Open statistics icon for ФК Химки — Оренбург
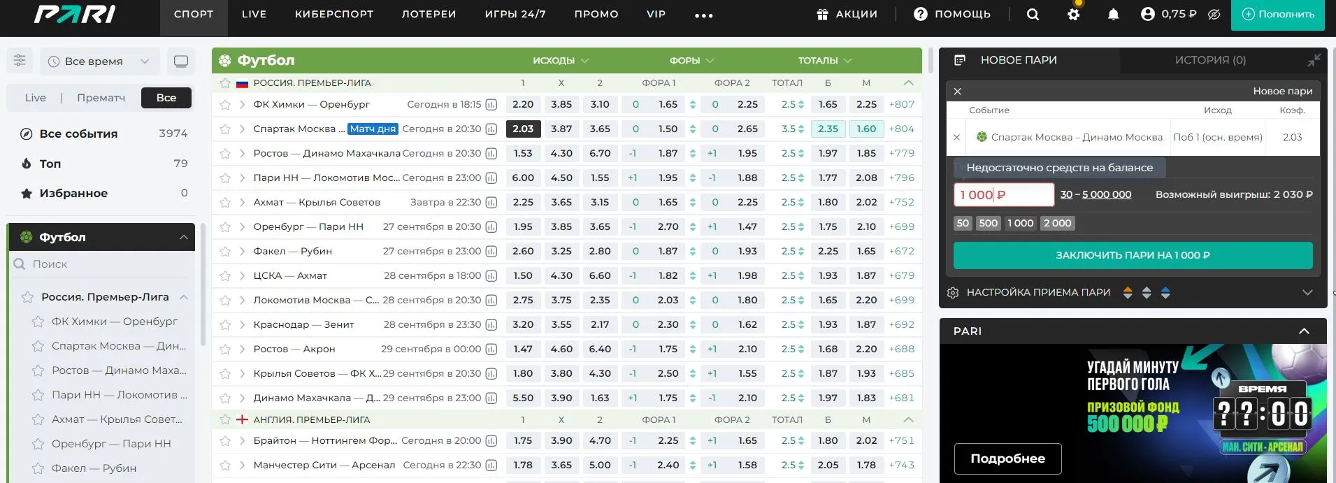This screenshot has width=1336, height=483. [x=491, y=105]
